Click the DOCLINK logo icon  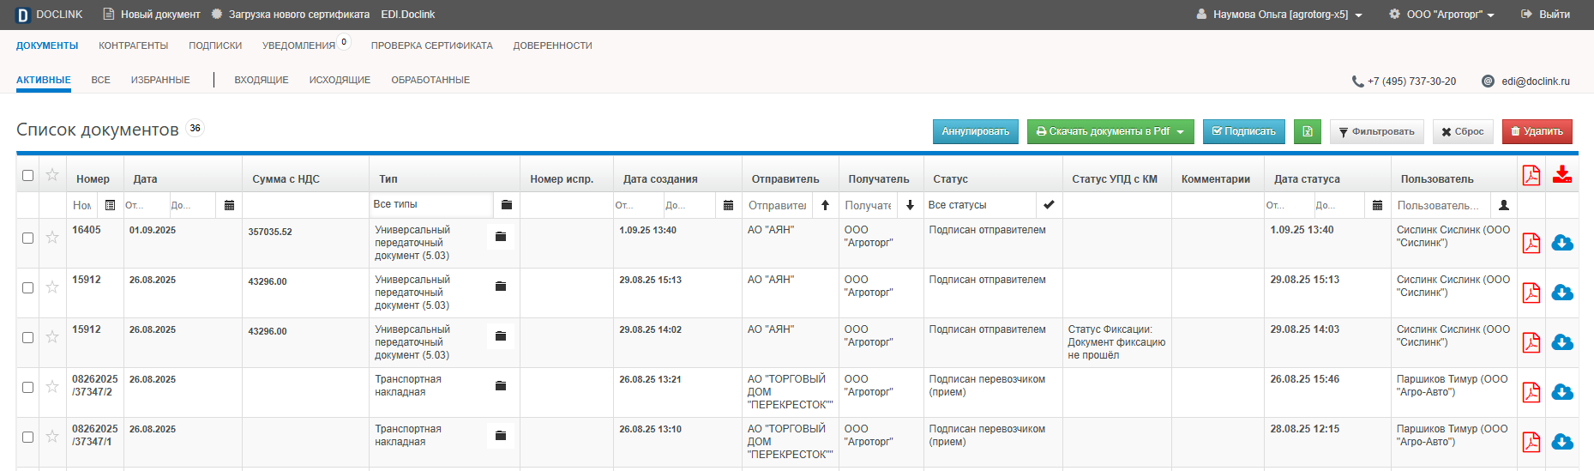23,15
